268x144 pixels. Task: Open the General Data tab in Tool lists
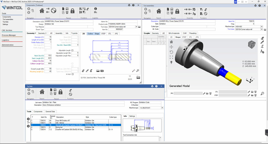click(x=50, y=111)
